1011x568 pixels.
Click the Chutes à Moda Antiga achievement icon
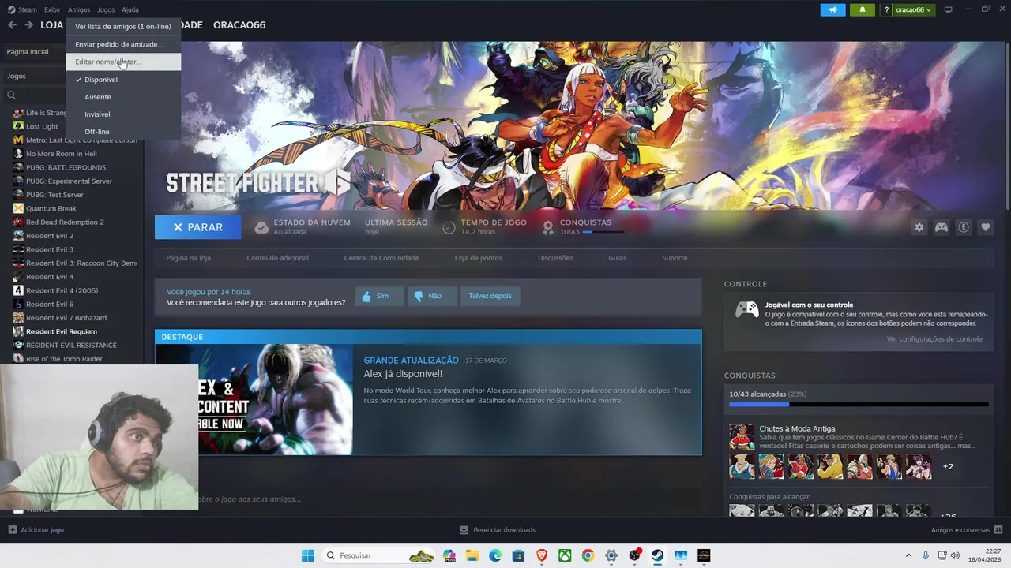tap(742, 437)
